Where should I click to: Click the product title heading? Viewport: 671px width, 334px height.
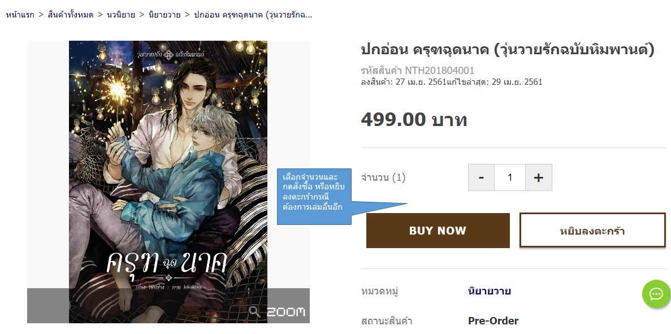point(508,50)
